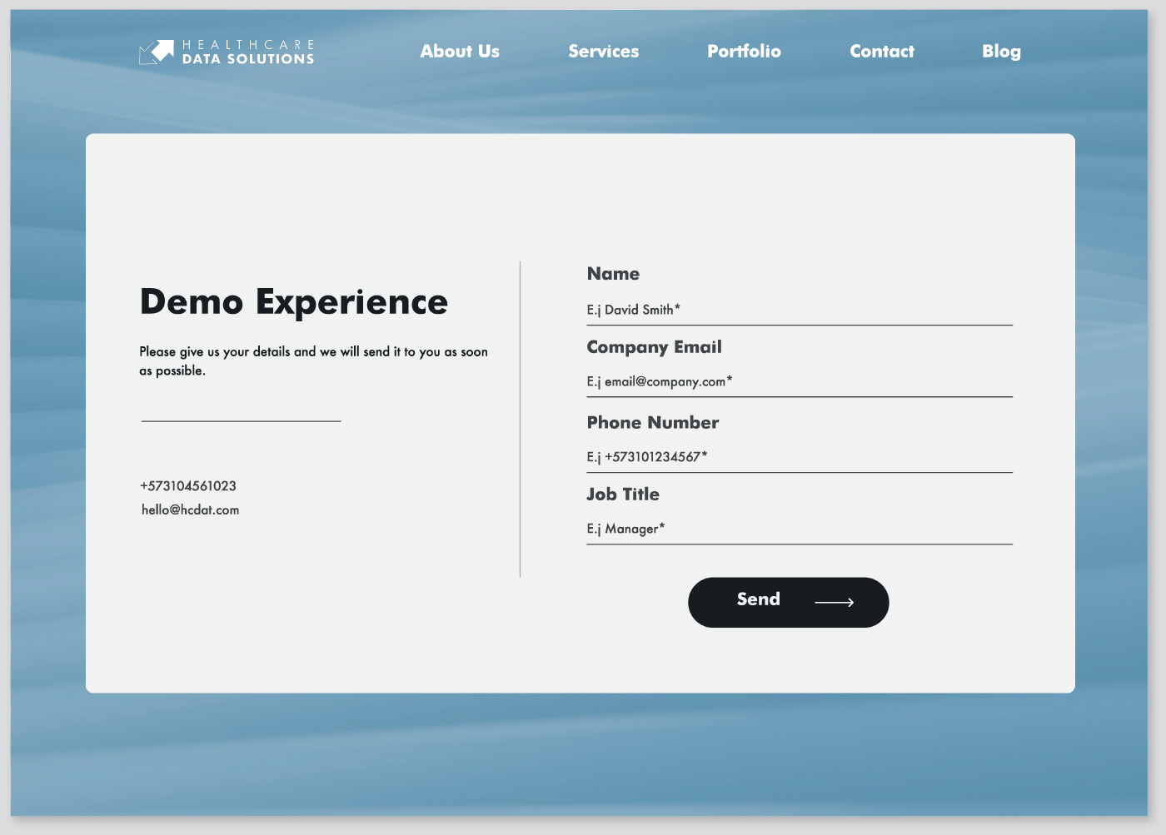The image size is (1166, 835).
Task: Open the About Us page
Action: pos(460,52)
